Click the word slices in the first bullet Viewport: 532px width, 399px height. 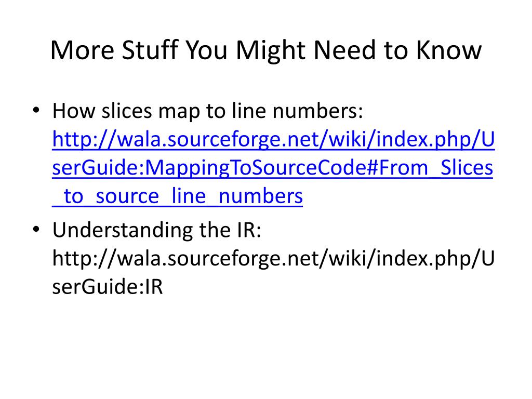pos(127,111)
